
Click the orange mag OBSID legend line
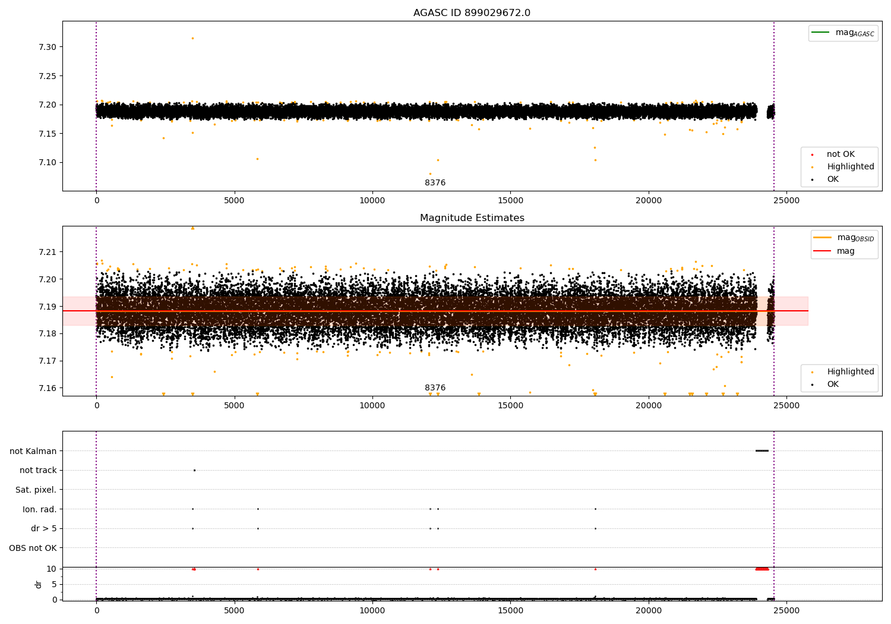click(823, 237)
